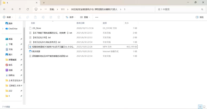Expand chevron after 111 breadcrumb
The image size is (207, 109).
[68, 9]
